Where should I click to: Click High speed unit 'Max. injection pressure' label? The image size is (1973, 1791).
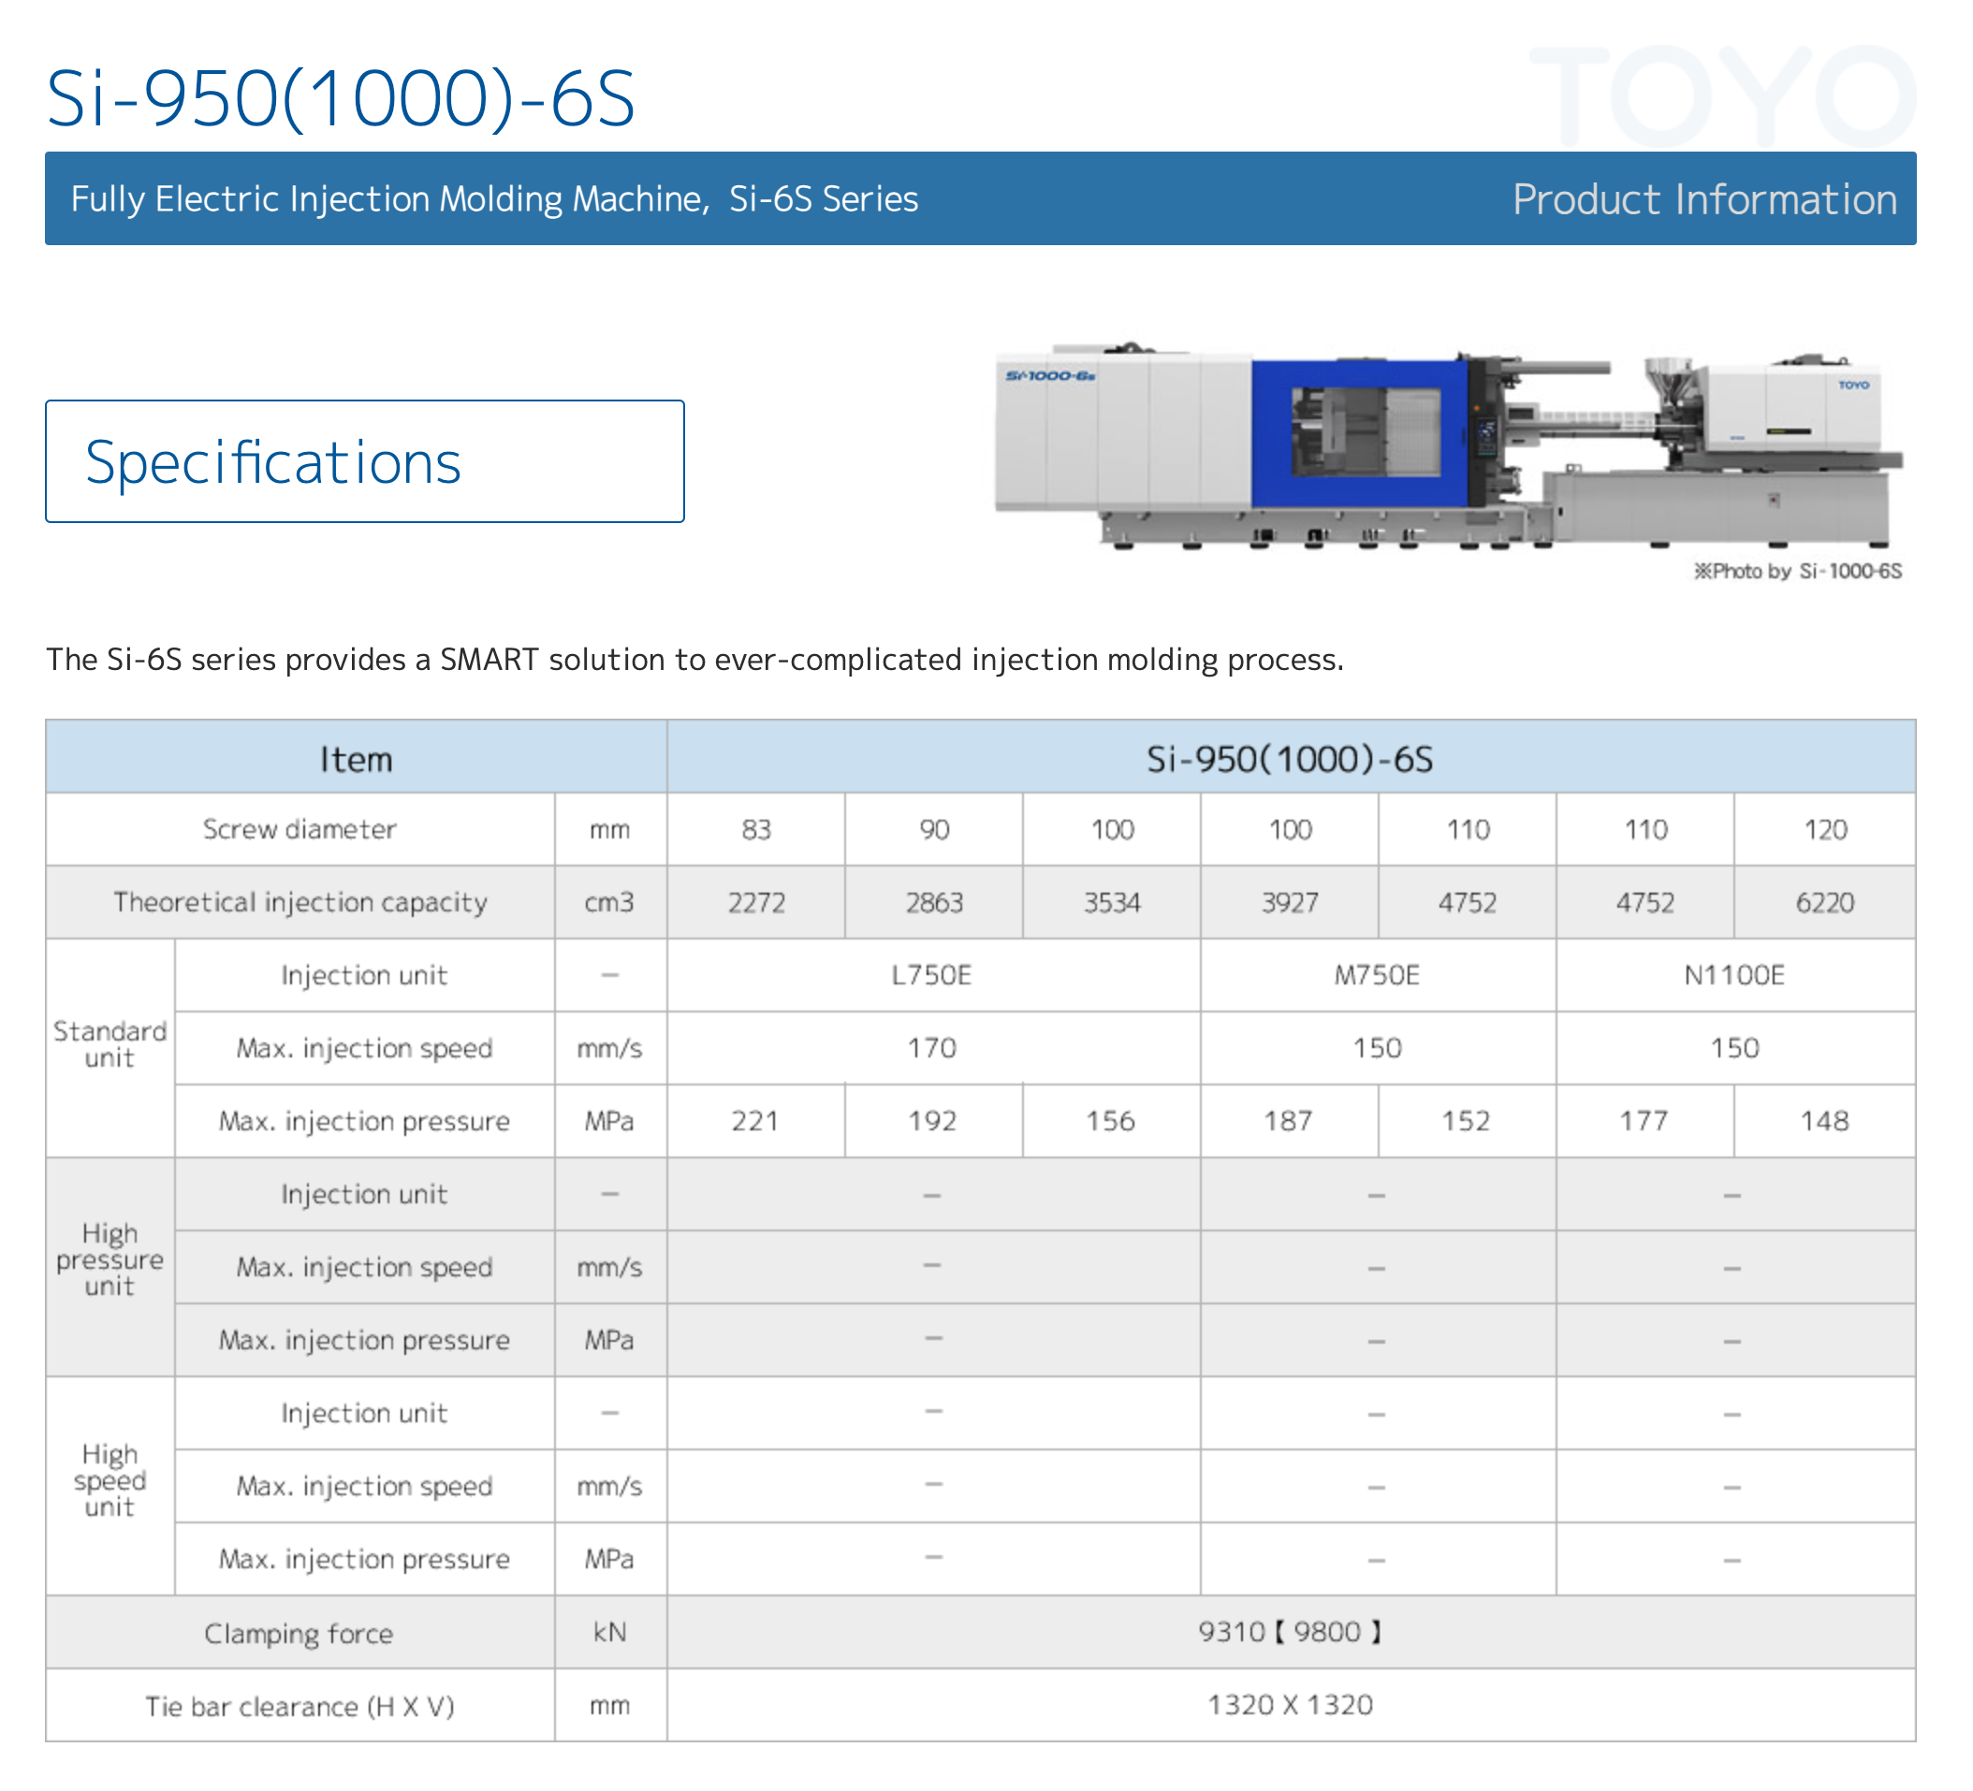(364, 1559)
